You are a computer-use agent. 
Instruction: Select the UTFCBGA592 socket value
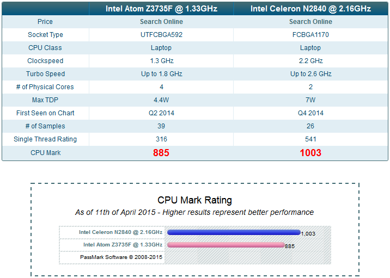161,34
